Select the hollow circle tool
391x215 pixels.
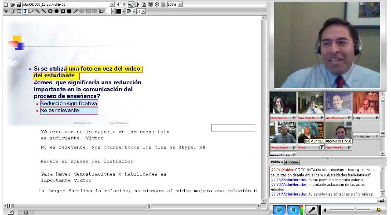pos(50,11)
